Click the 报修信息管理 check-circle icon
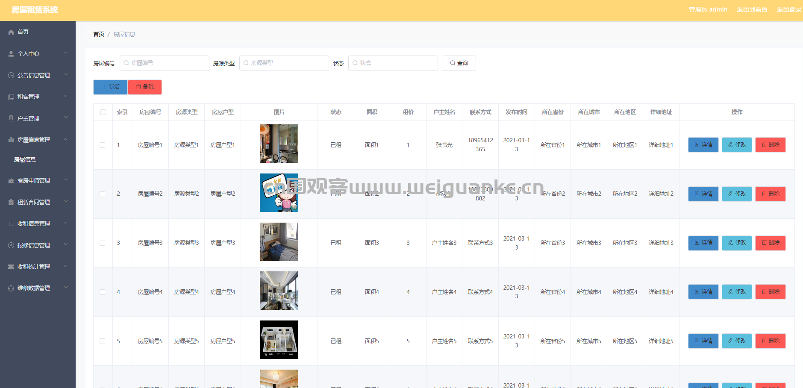This screenshot has width=803, height=388. click(x=11, y=245)
